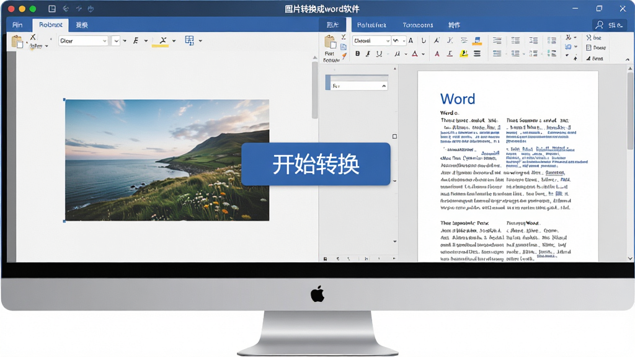This screenshot has height=357, width=635.
Task: Switch to the 'Riin' tab
Action: (17, 25)
